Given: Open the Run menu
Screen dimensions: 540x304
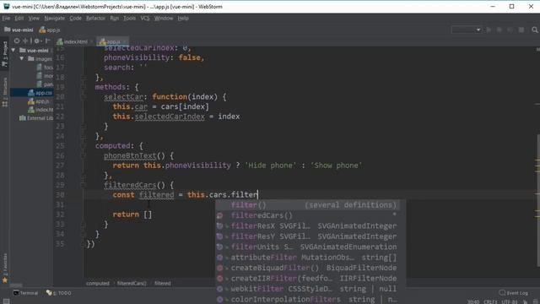Looking at the screenshot, I should coord(115,19).
